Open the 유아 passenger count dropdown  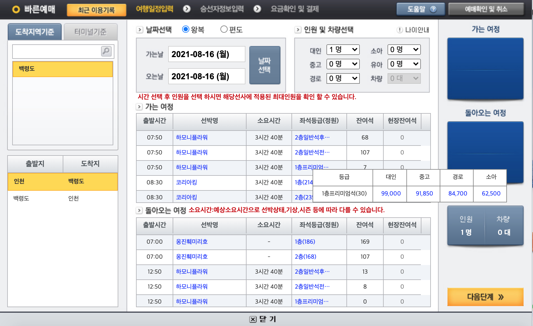click(x=404, y=64)
